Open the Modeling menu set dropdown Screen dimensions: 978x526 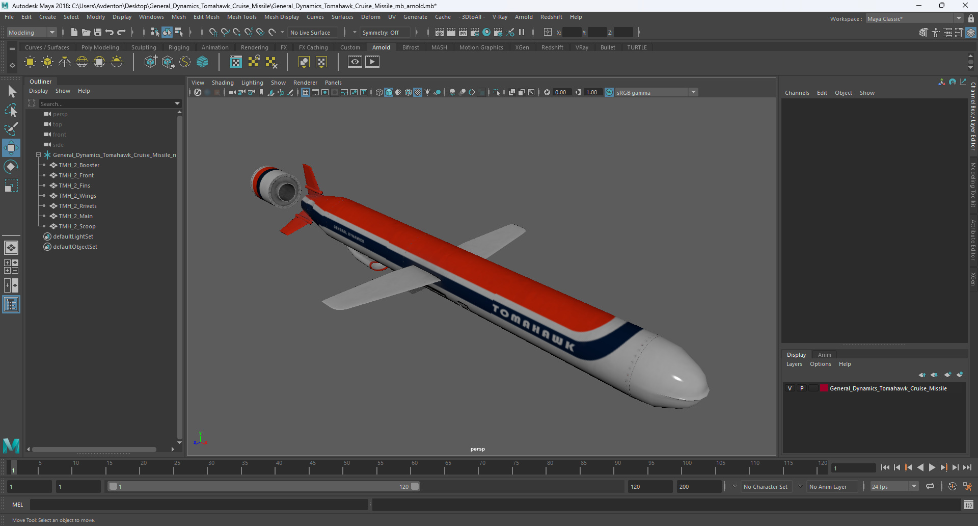pos(32,32)
